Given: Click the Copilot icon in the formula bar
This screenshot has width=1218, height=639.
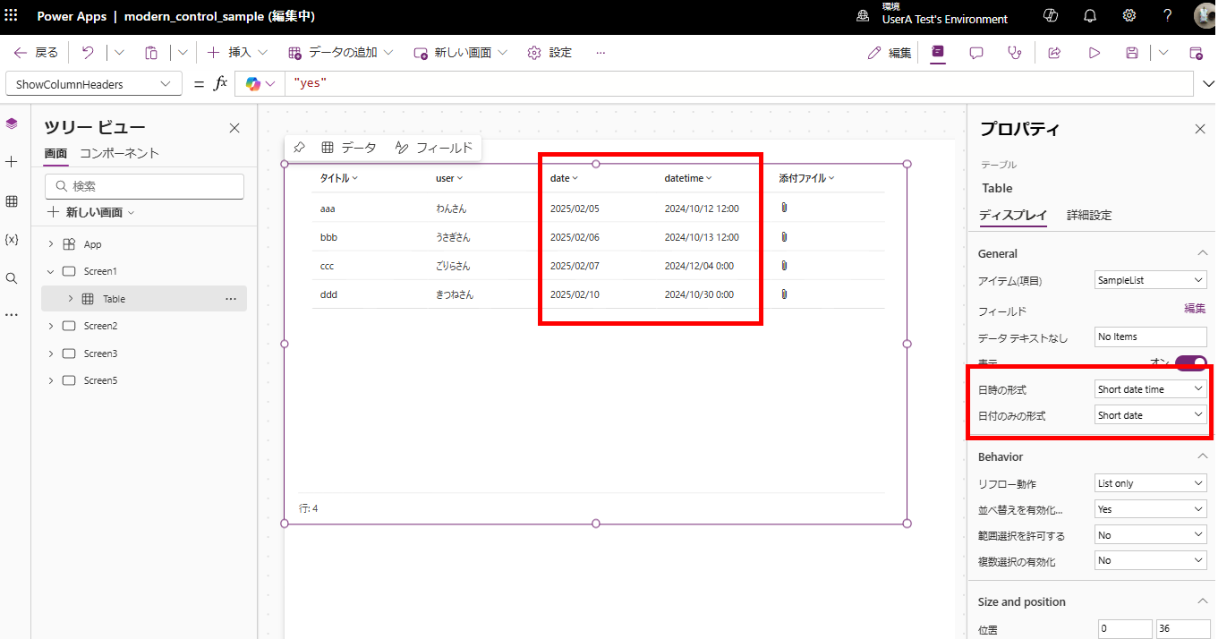Looking at the screenshot, I should (253, 82).
